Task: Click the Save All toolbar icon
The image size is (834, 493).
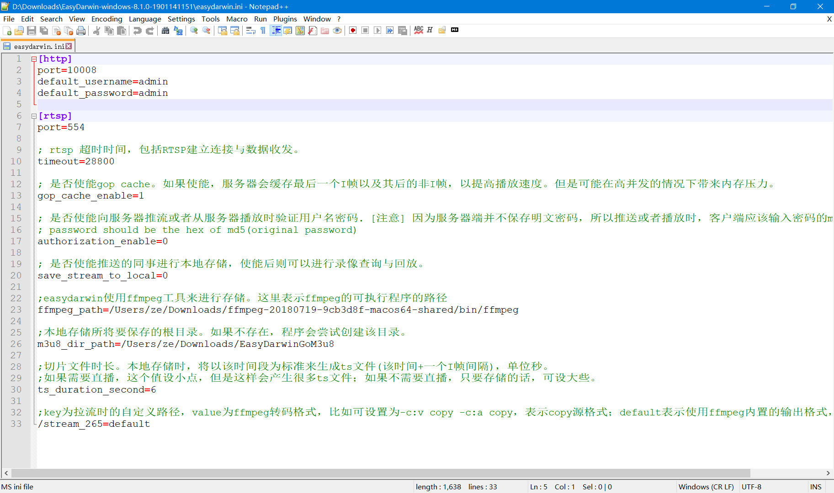Action: pos(44,30)
